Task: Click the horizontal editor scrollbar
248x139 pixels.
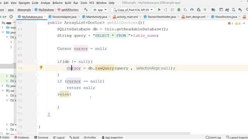Action: tap(114, 133)
